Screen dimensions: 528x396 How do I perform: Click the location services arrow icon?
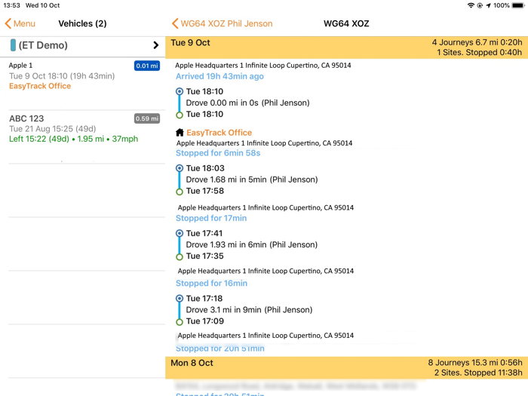click(488, 5)
